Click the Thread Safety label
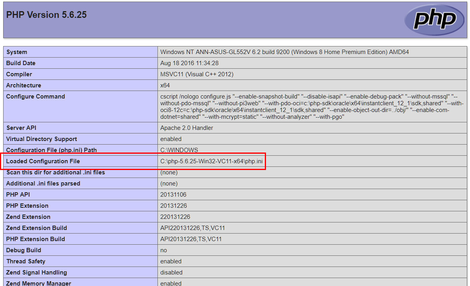Screen dimensions: 470x286 click(26, 261)
